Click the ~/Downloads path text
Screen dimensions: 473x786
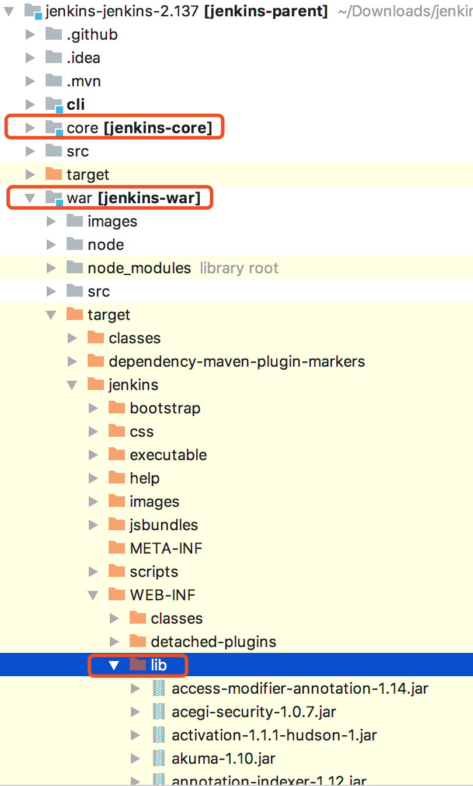405,11
